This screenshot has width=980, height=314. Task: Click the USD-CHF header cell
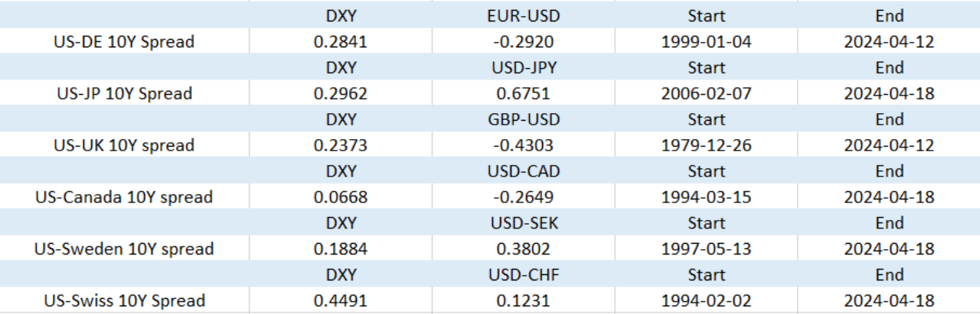tap(524, 275)
